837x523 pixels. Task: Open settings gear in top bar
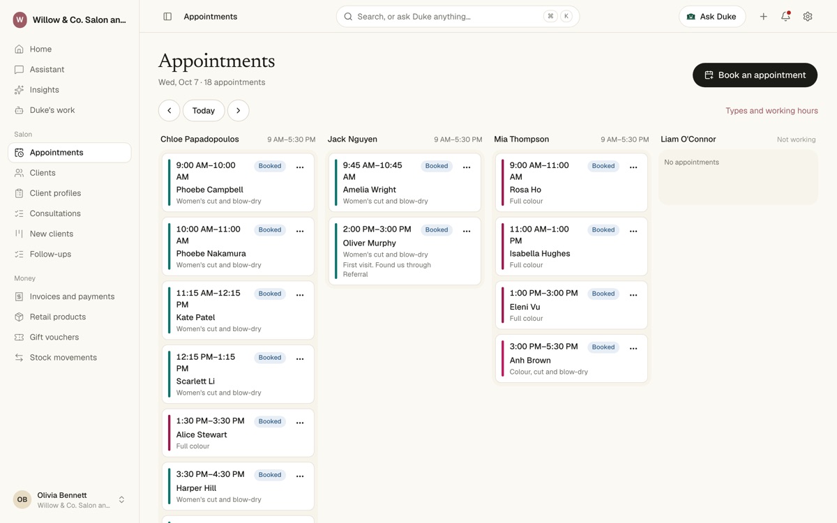coord(808,17)
